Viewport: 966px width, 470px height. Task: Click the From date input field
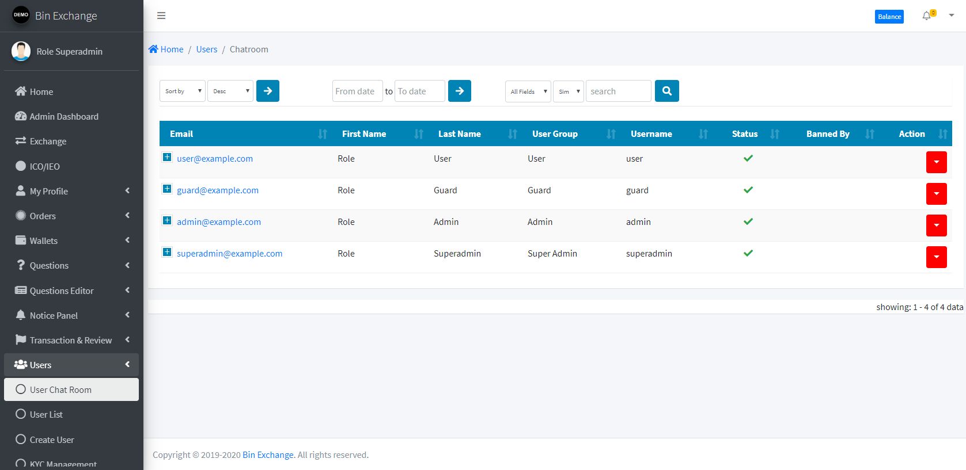(x=358, y=91)
